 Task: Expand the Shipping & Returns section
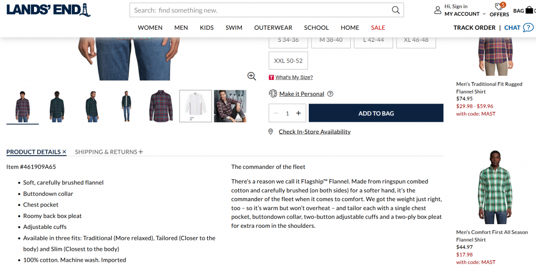tap(109, 152)
